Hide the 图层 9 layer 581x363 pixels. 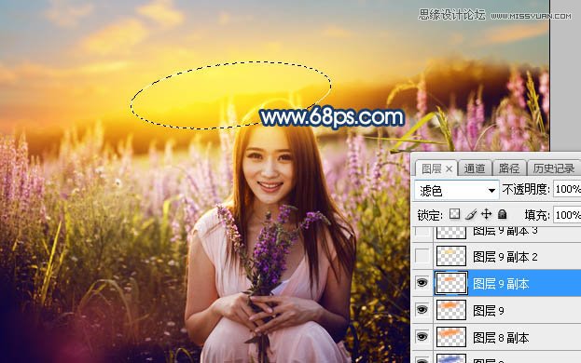tap(422, 310)
